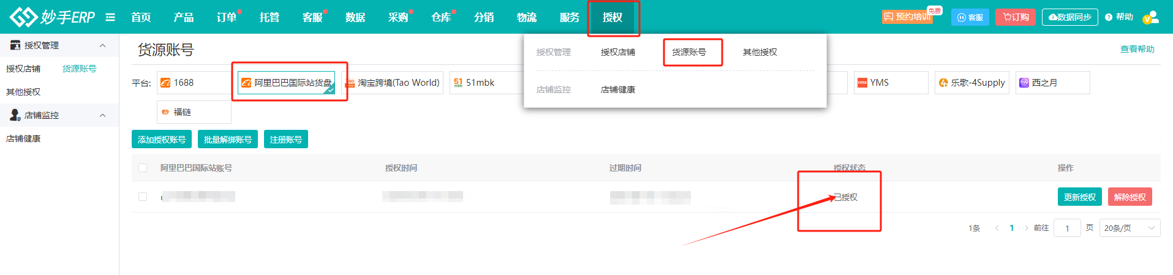Go to the next page arrow
Viewport: 1173px width, 275px height.
(x=1027, y=228)
